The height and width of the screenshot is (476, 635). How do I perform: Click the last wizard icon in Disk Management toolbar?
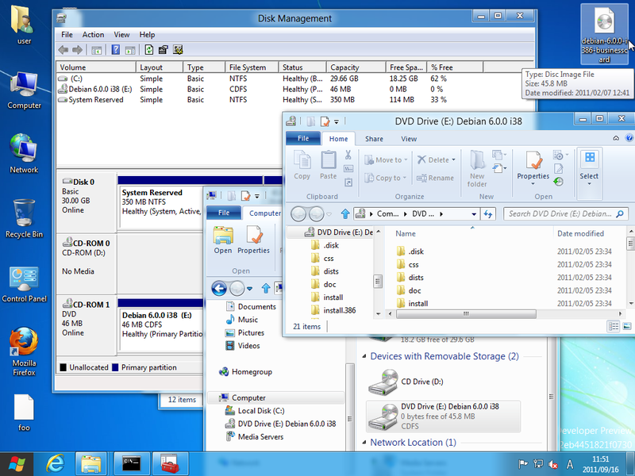(x=178, y=50)
